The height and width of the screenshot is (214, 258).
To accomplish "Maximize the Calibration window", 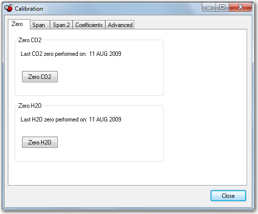I will click(x=222, y=7).
